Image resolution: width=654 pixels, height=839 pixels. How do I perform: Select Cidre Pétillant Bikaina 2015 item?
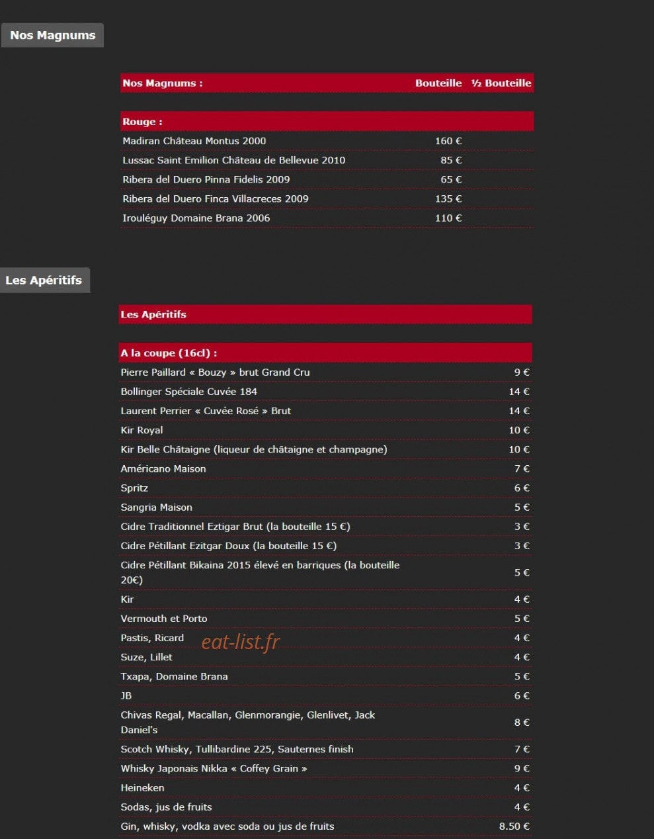click(x=260, y=572)
